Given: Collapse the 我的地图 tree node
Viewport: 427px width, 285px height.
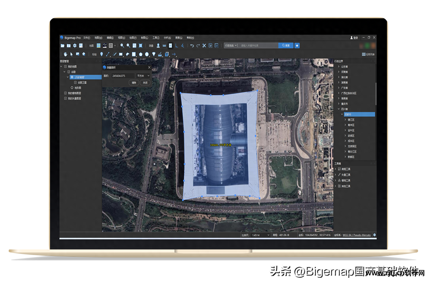Looking at the screenshot, I should pyautogui.click(x=61, y=67).
